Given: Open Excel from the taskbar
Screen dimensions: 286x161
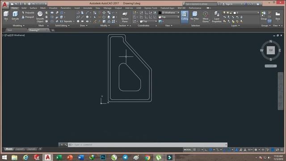Looking at the screenshot, I should 59,157.
